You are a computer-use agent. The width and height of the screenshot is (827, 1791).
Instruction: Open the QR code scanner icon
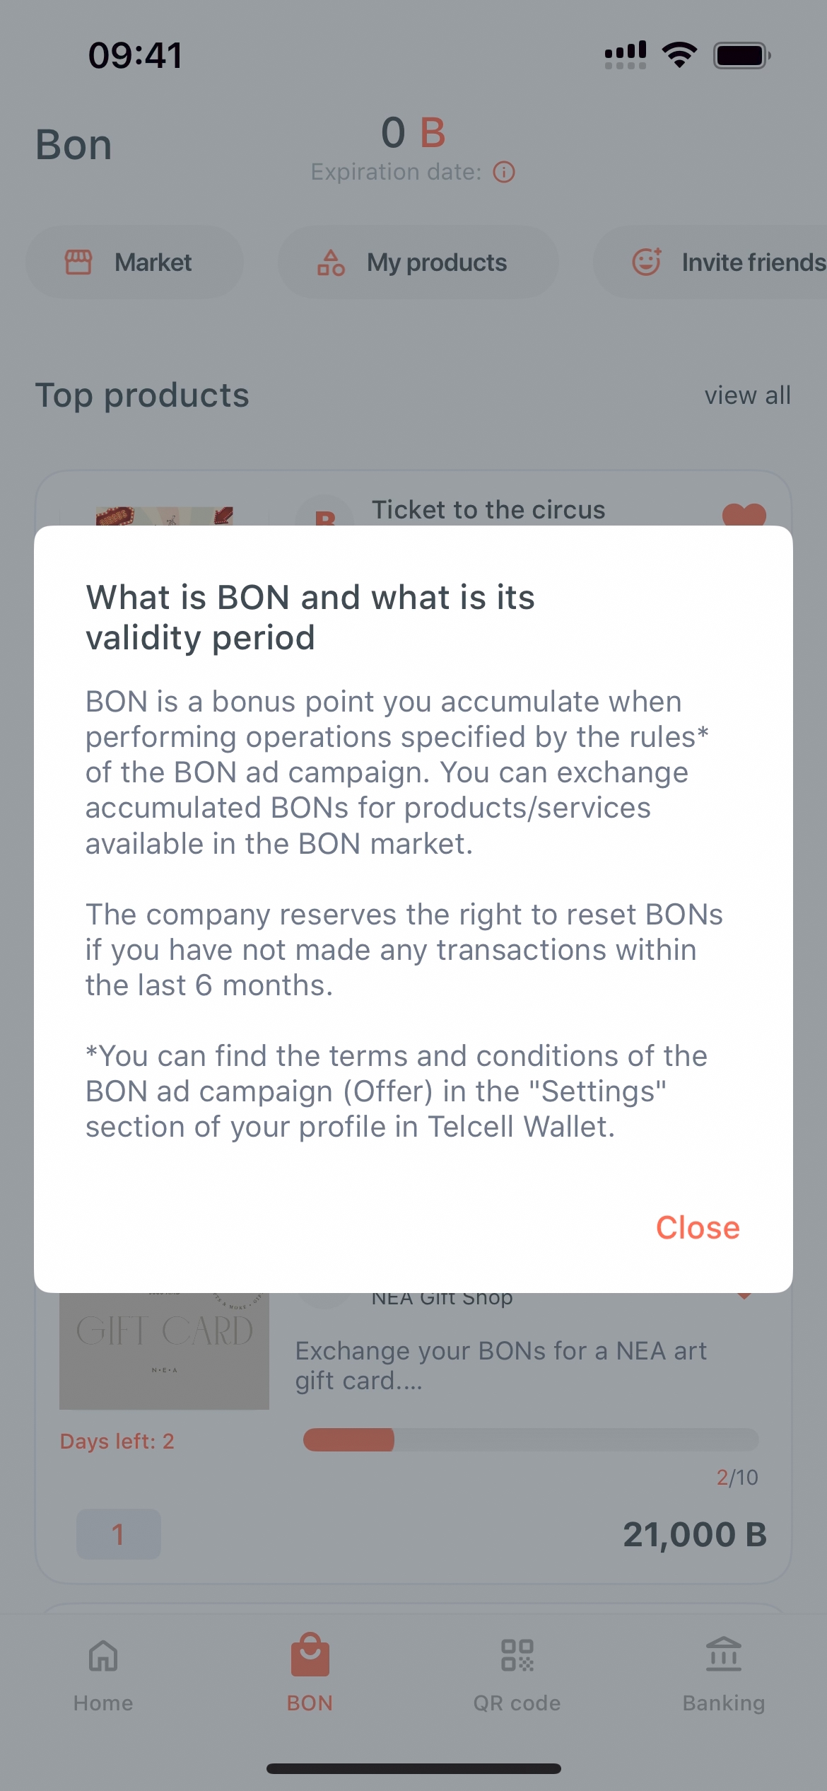[517, 1656]
